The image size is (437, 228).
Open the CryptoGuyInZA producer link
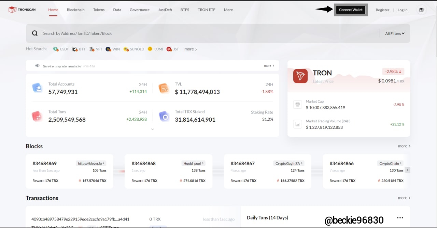pyautogui.click(x=289, y=163)
